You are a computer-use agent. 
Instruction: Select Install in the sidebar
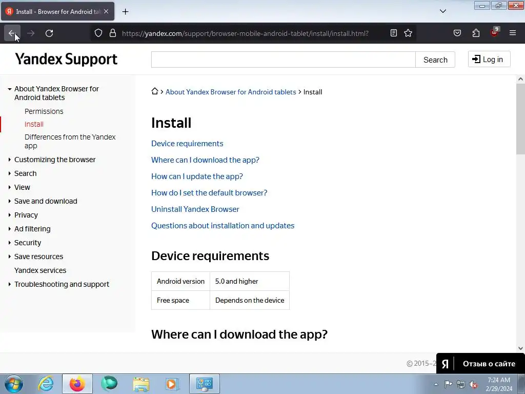click(x=34, y=124)
